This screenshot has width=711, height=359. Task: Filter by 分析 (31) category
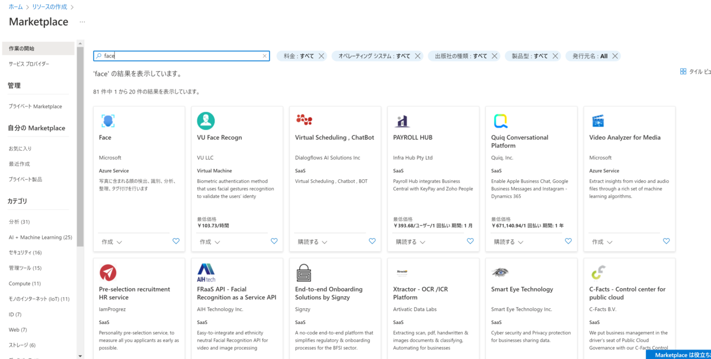tap(20, 222)
